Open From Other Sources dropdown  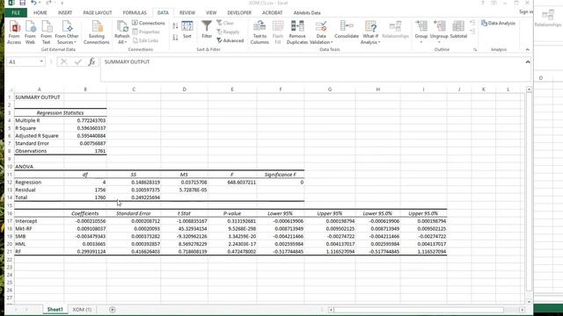coord(67,32)
